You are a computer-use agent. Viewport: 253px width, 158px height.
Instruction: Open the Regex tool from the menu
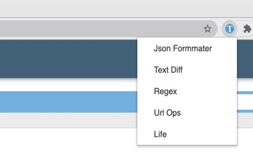165,91
